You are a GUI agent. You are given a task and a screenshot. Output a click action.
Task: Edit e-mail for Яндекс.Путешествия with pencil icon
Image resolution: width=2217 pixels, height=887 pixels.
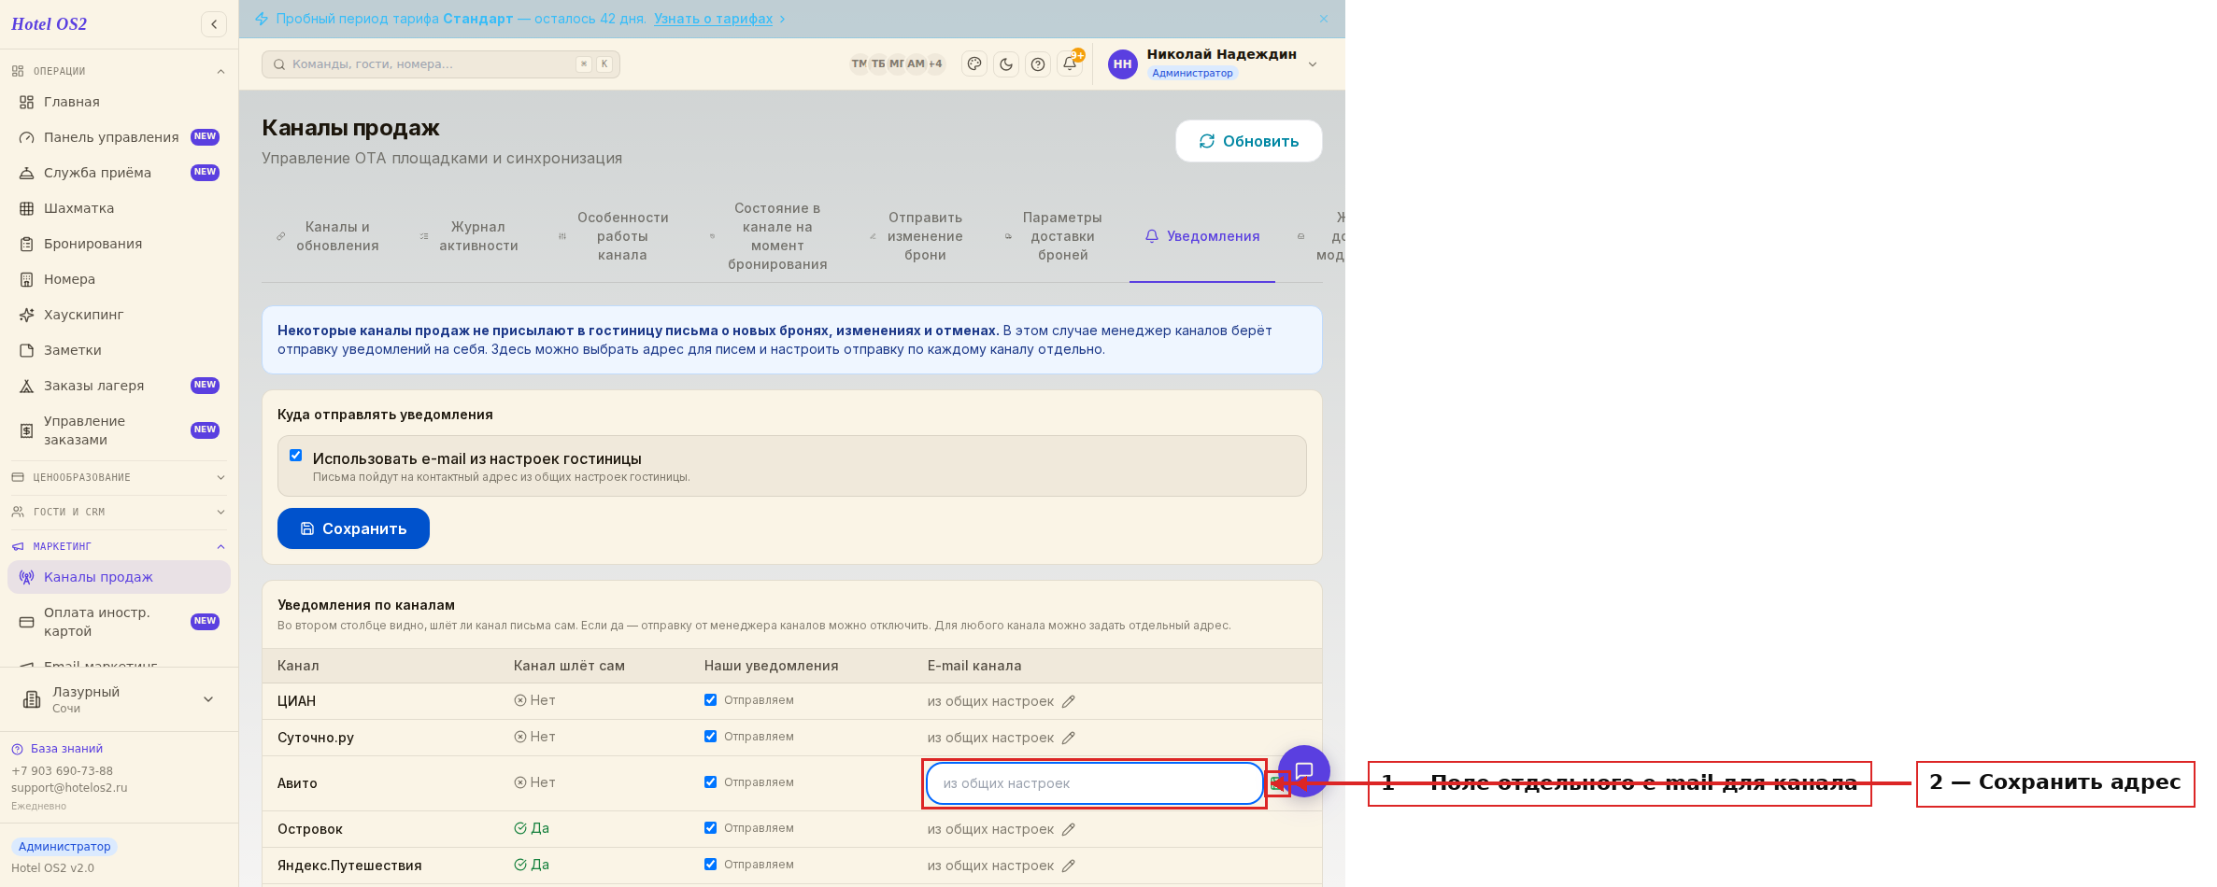(1069, 866)
